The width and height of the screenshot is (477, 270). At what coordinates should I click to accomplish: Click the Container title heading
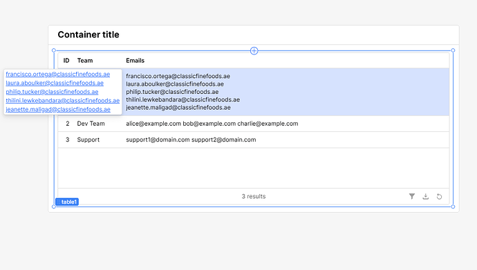[88, 35]
